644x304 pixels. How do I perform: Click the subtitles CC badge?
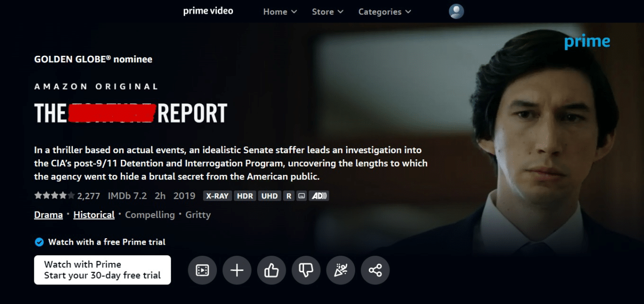click(x=301, y=196)
